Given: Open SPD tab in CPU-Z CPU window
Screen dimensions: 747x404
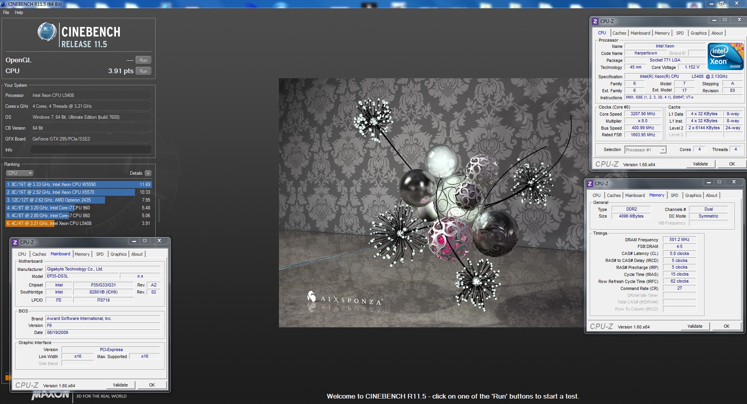Looking at the screenshot, I should tap(680, 33).
